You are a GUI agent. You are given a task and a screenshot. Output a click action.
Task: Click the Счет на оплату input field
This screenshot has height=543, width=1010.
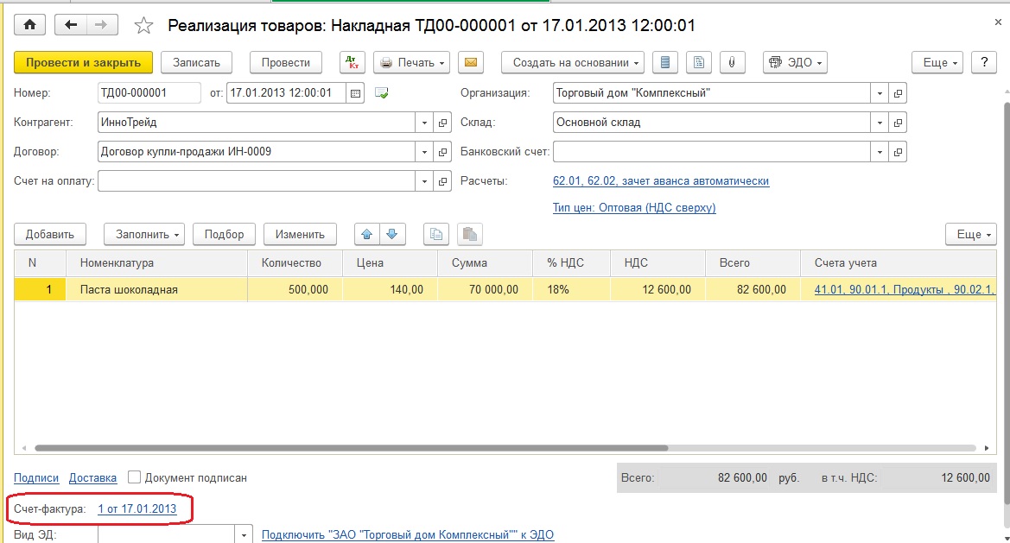click(256, 181)
